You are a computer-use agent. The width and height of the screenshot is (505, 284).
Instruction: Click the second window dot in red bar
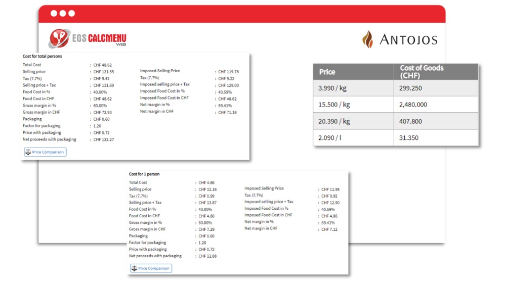(x=63, y=13)
